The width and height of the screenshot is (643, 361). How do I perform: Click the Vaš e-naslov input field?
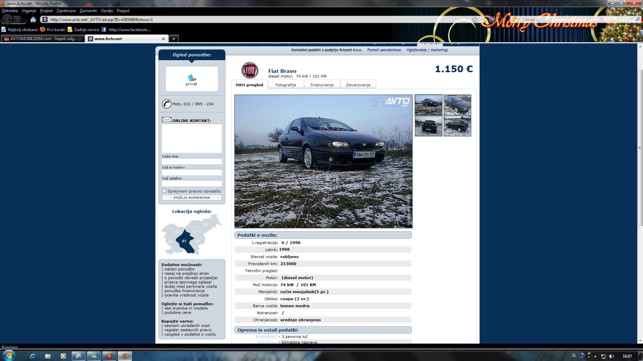point(192,172)
